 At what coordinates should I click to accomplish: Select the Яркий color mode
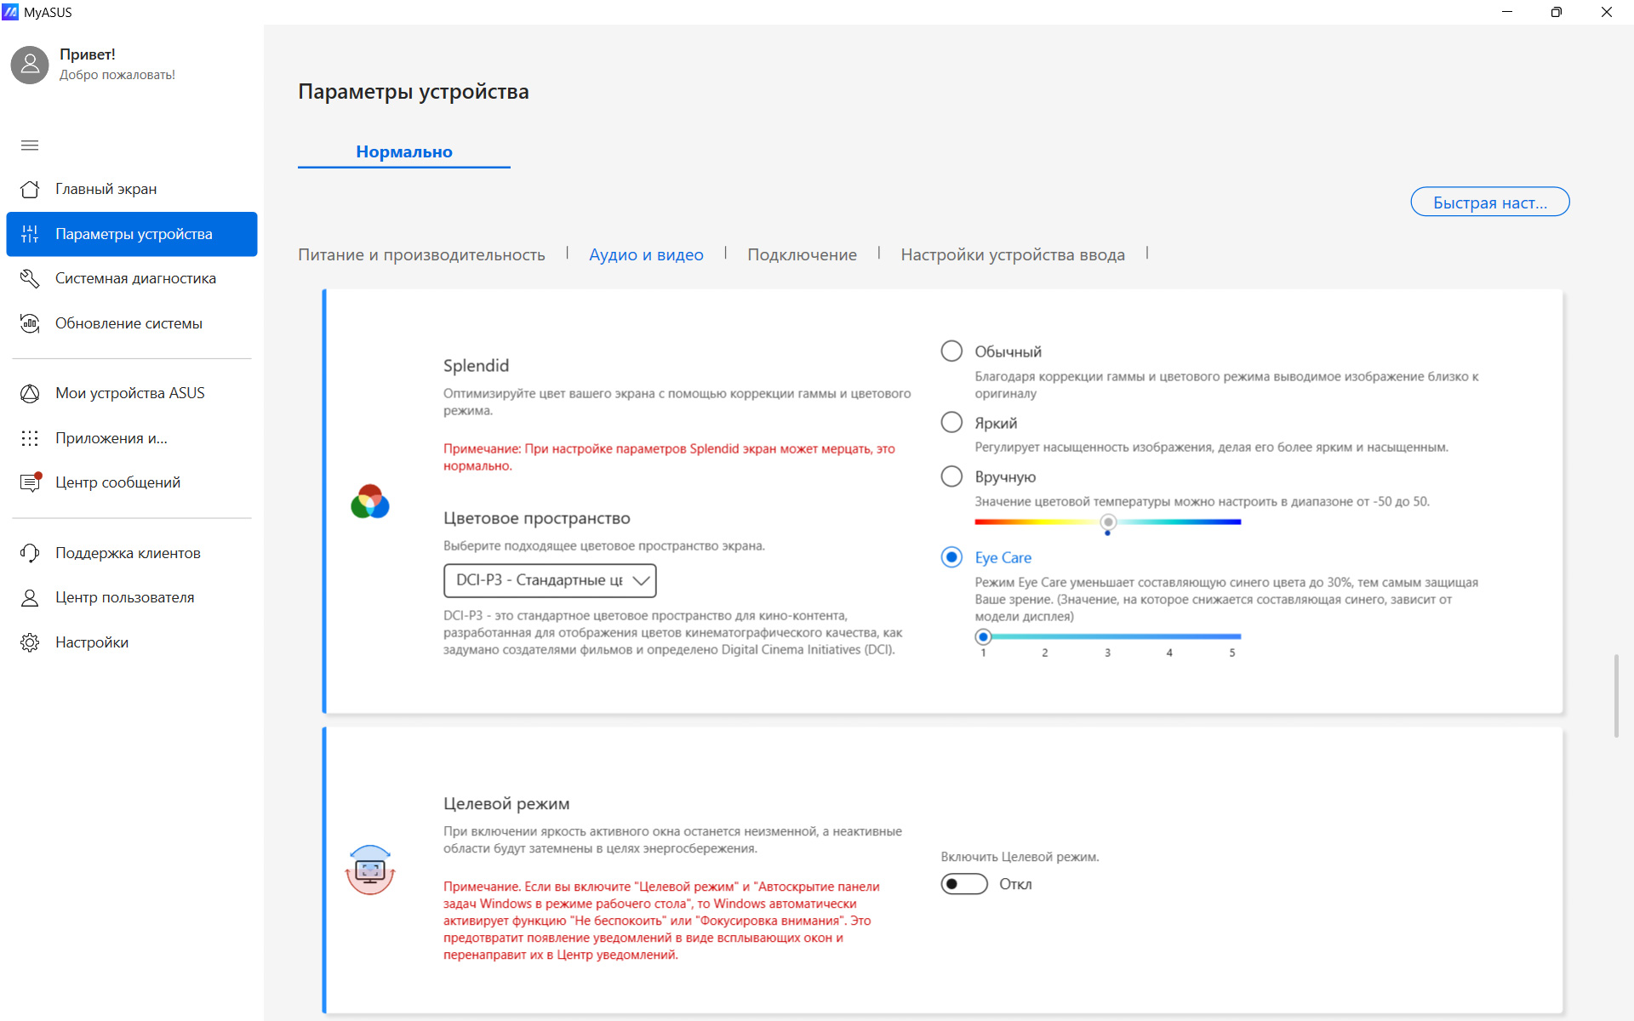click(951, 423)
